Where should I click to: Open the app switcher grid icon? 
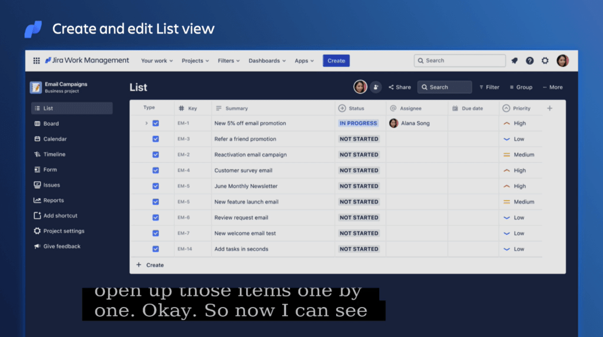click(x=37, y=61)
